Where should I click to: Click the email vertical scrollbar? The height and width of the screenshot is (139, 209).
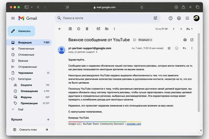199,72
